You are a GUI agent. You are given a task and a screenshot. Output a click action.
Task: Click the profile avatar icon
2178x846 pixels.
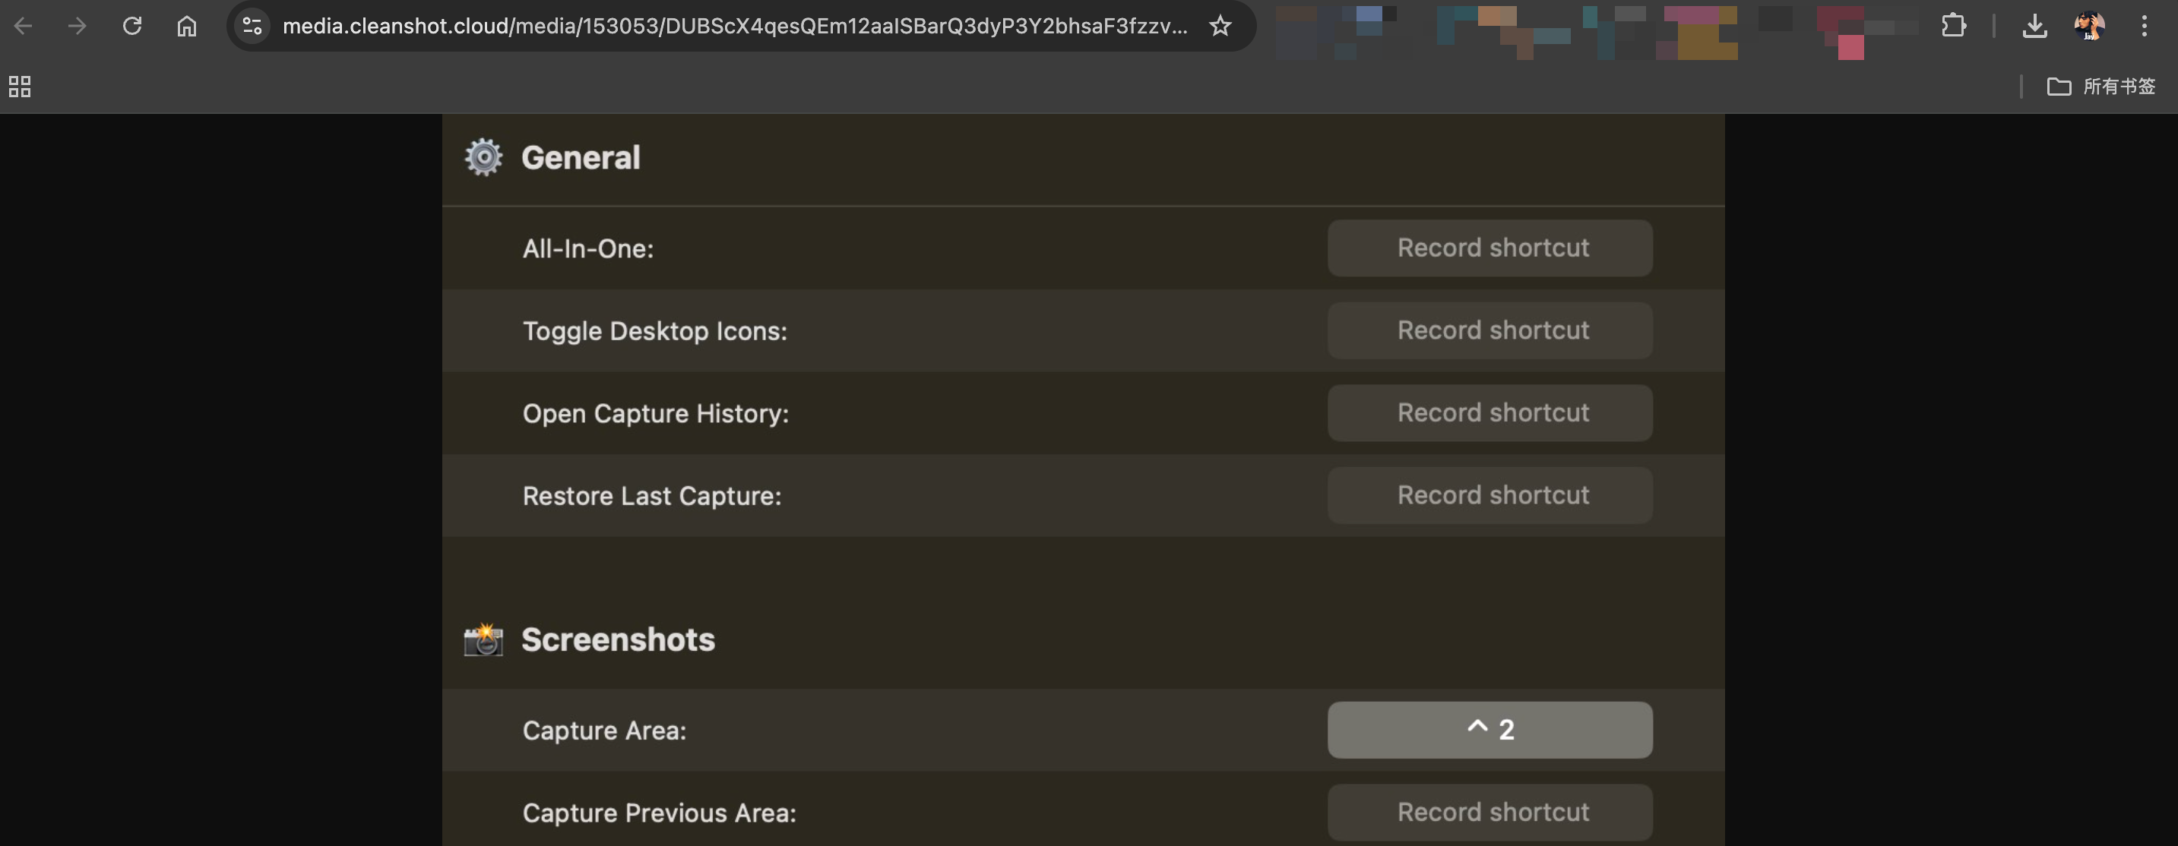pos(2088,26)
